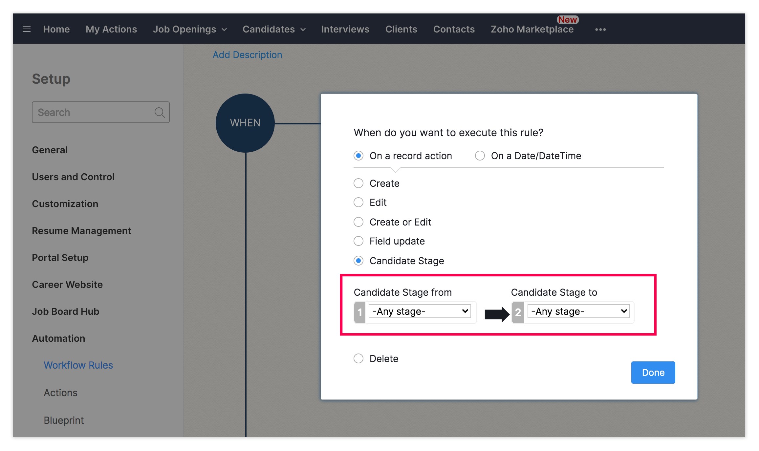
Task: Open the Candidate Stage to dropdown
Action: tap(578, 311)
